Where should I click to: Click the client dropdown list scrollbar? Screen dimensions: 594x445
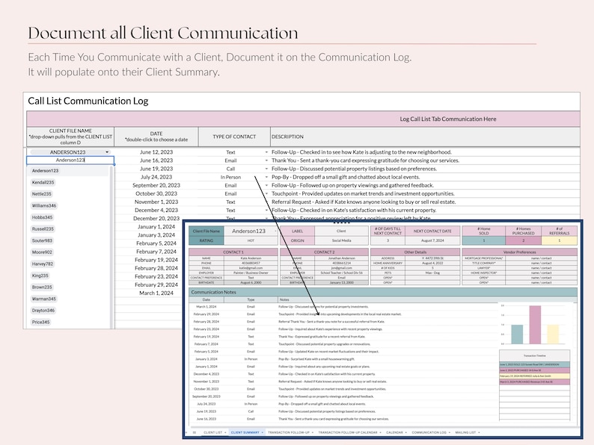(x=111, y=246)
